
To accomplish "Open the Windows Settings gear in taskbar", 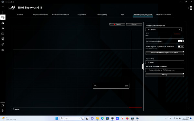I will 137,118.
